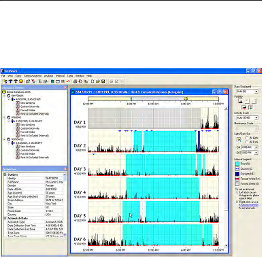Open the light ON time dropdown
This screenshot has height=257, width=262.
click(256, 148)
